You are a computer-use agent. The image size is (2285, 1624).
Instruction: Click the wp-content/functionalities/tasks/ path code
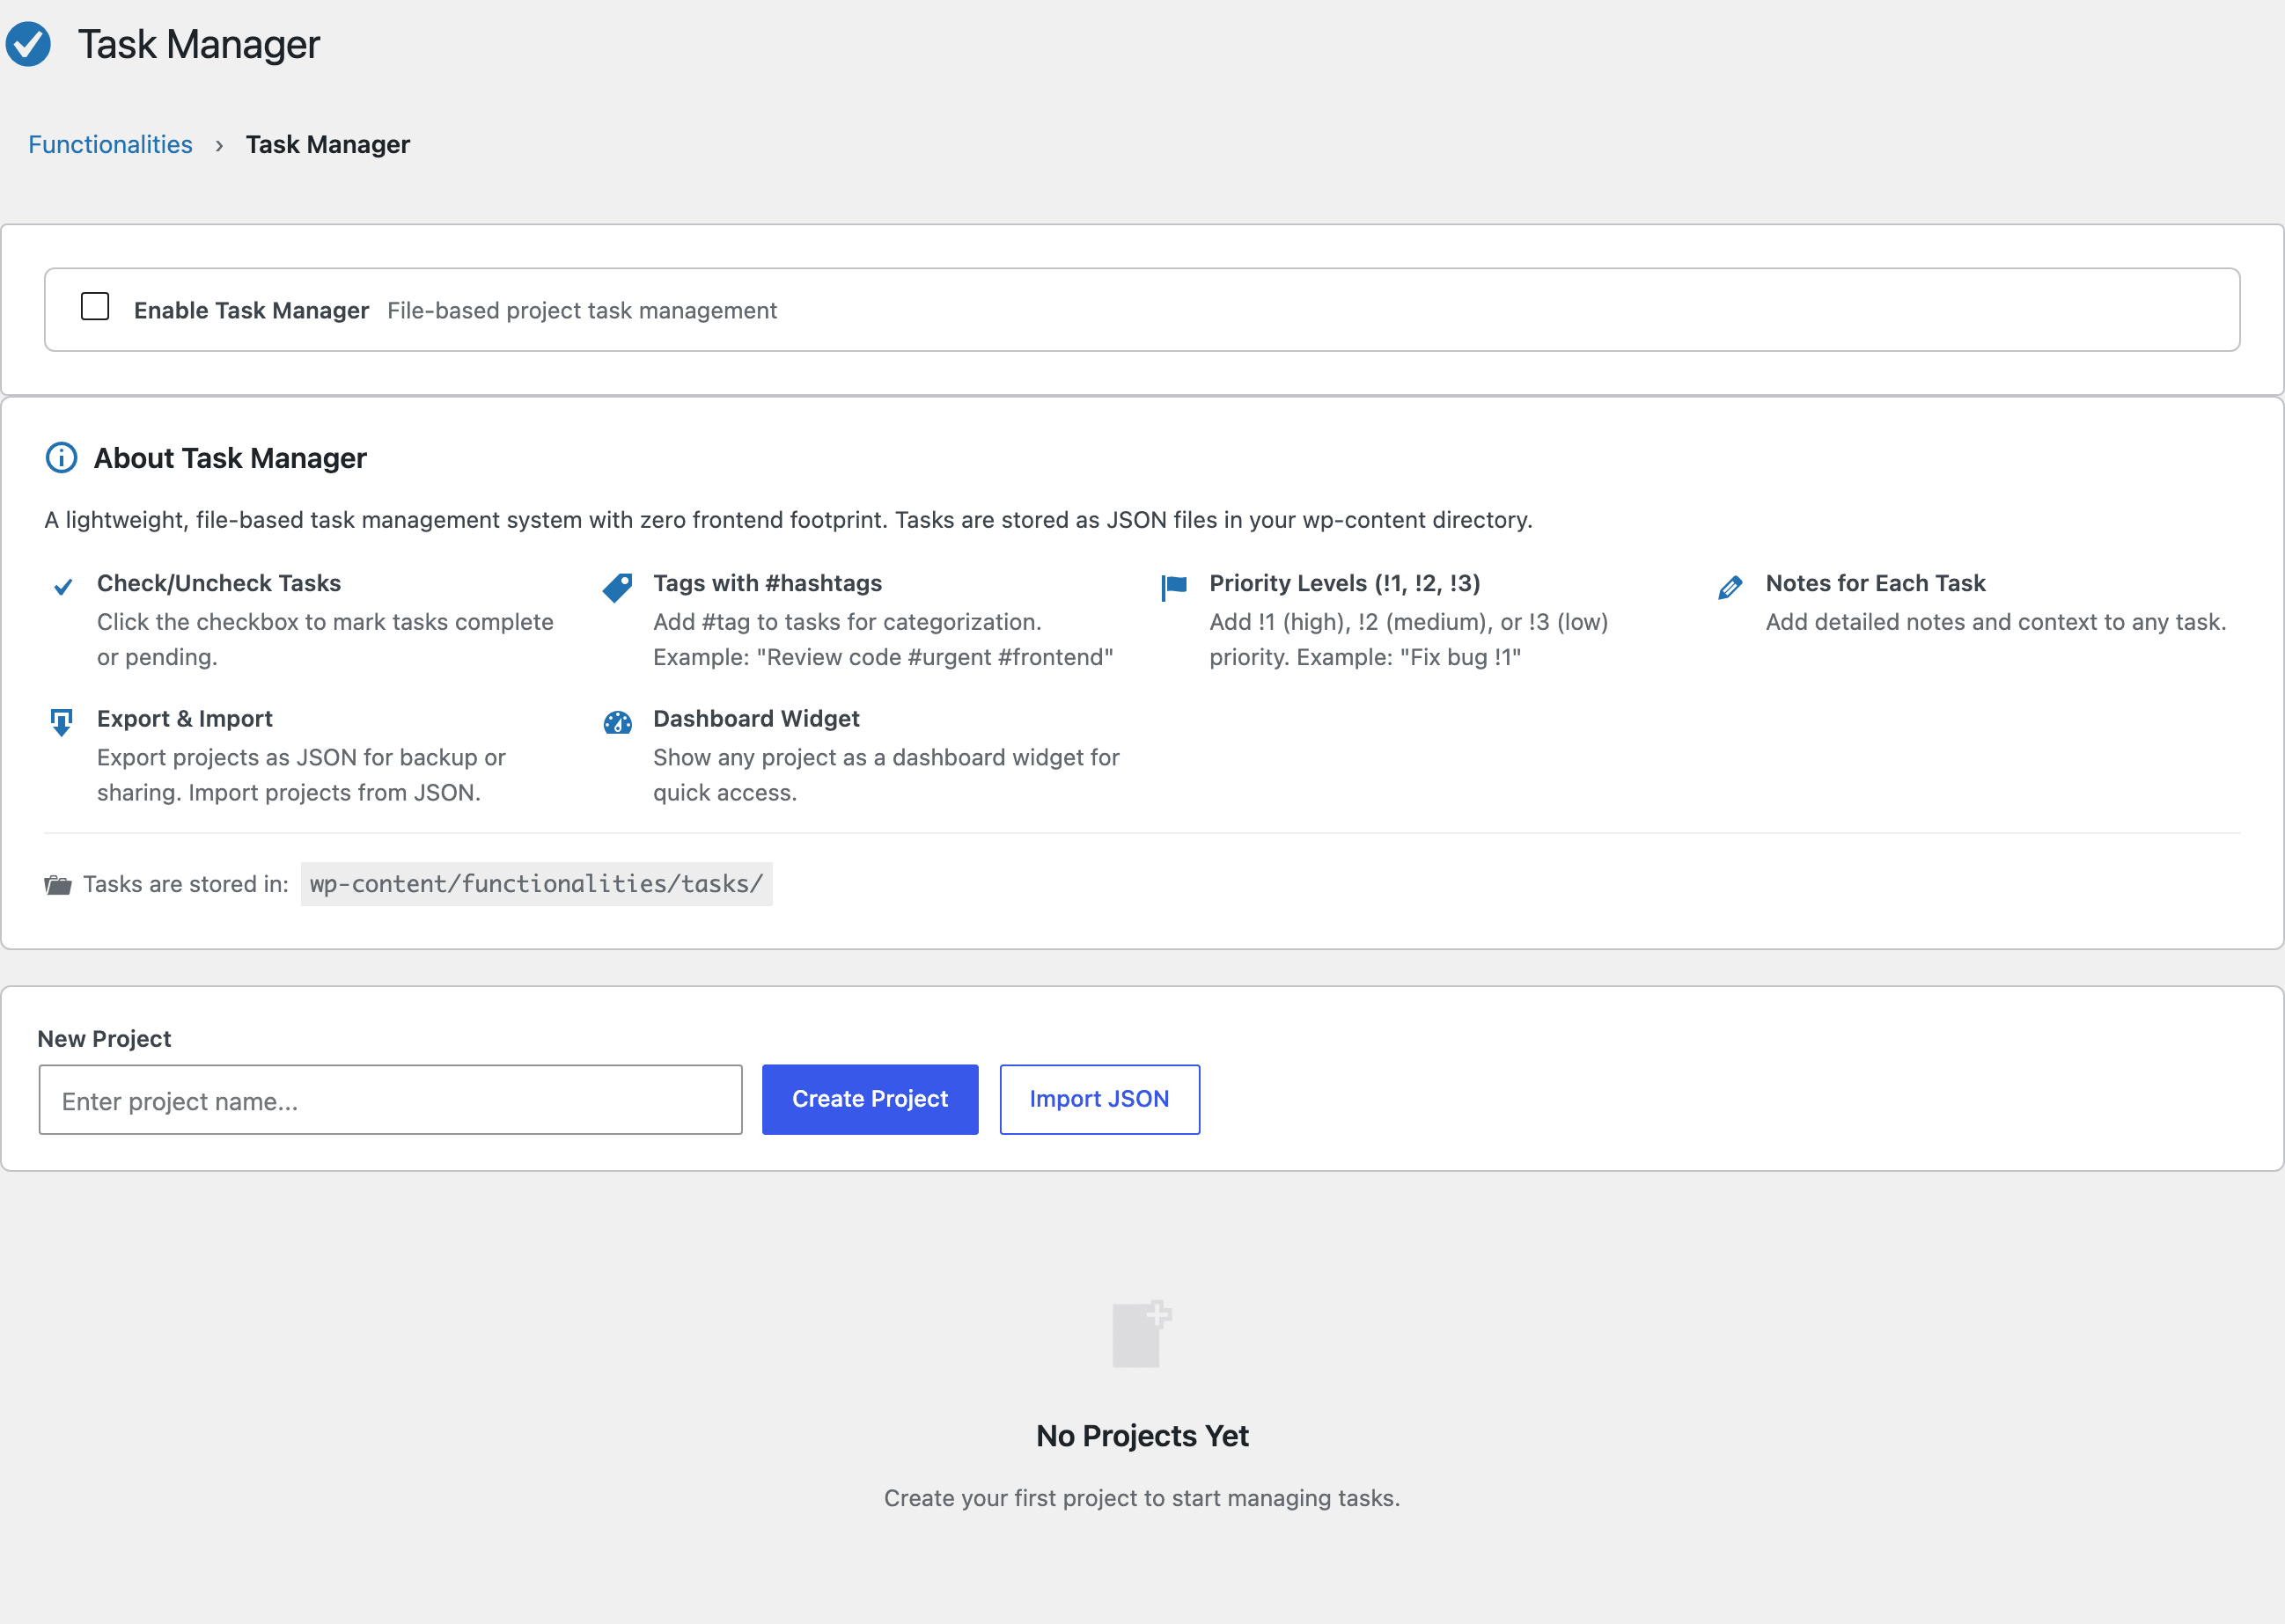point(536,884)
